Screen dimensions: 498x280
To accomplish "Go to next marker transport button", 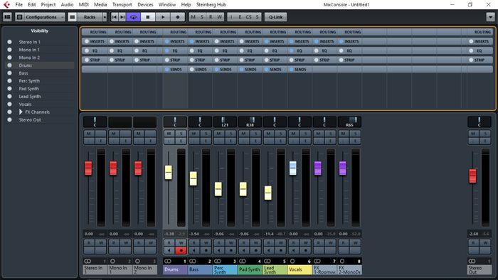I will [122, 17].
